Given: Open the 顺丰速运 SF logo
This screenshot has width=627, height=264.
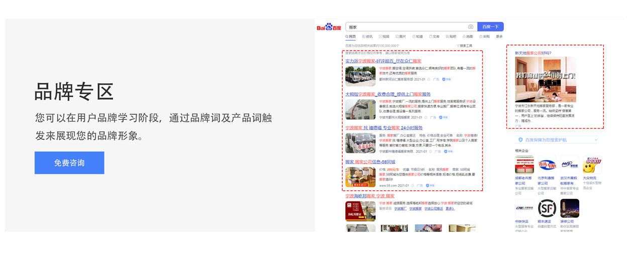Looking at the screenshot, I should (547, 208).
